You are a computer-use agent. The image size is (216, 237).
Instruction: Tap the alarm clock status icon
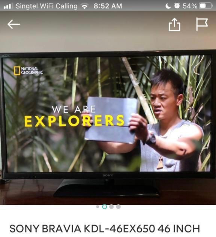tap(177, 6)
